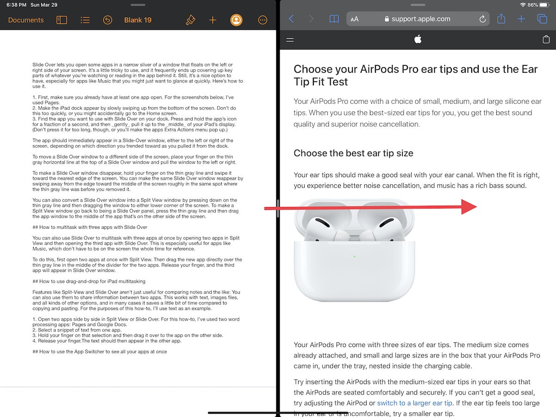Show the Safari tab overview
The height and width of the screenshot is (417, 556).
[x=542, y=19]
